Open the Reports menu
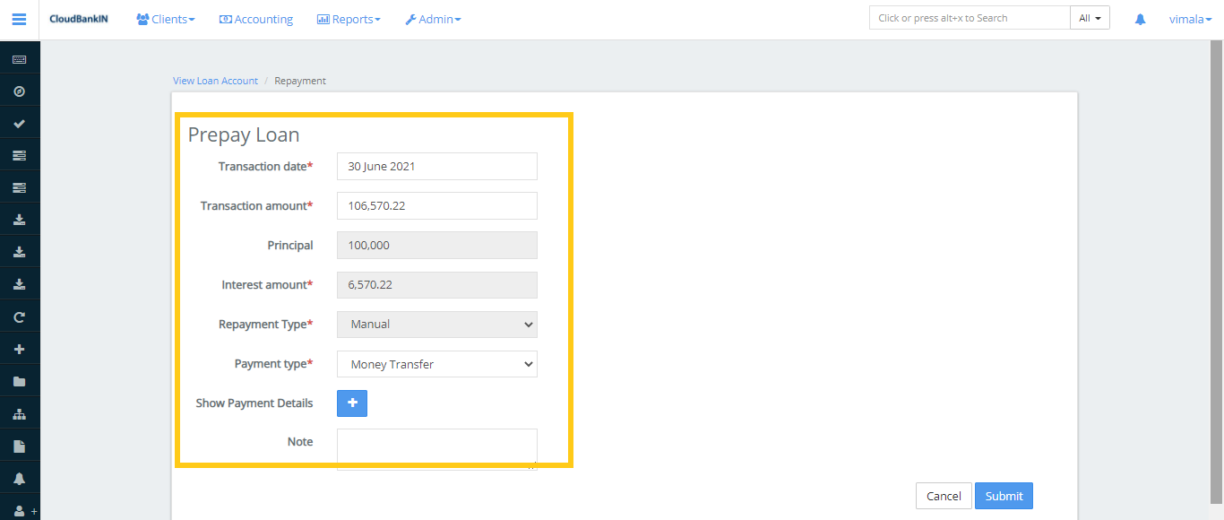The width and height of the screenshot is (1224, 520). [x=349, y=18]
